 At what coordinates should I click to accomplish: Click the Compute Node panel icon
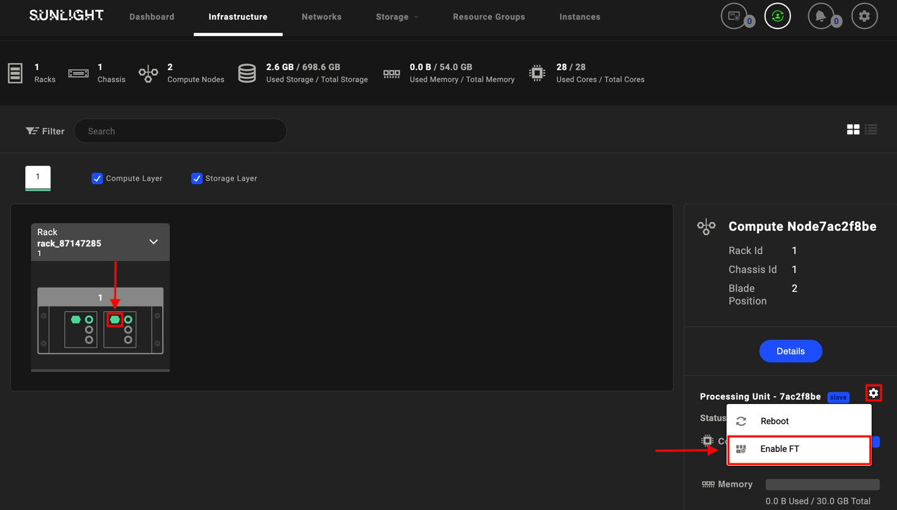coord(706,227)
